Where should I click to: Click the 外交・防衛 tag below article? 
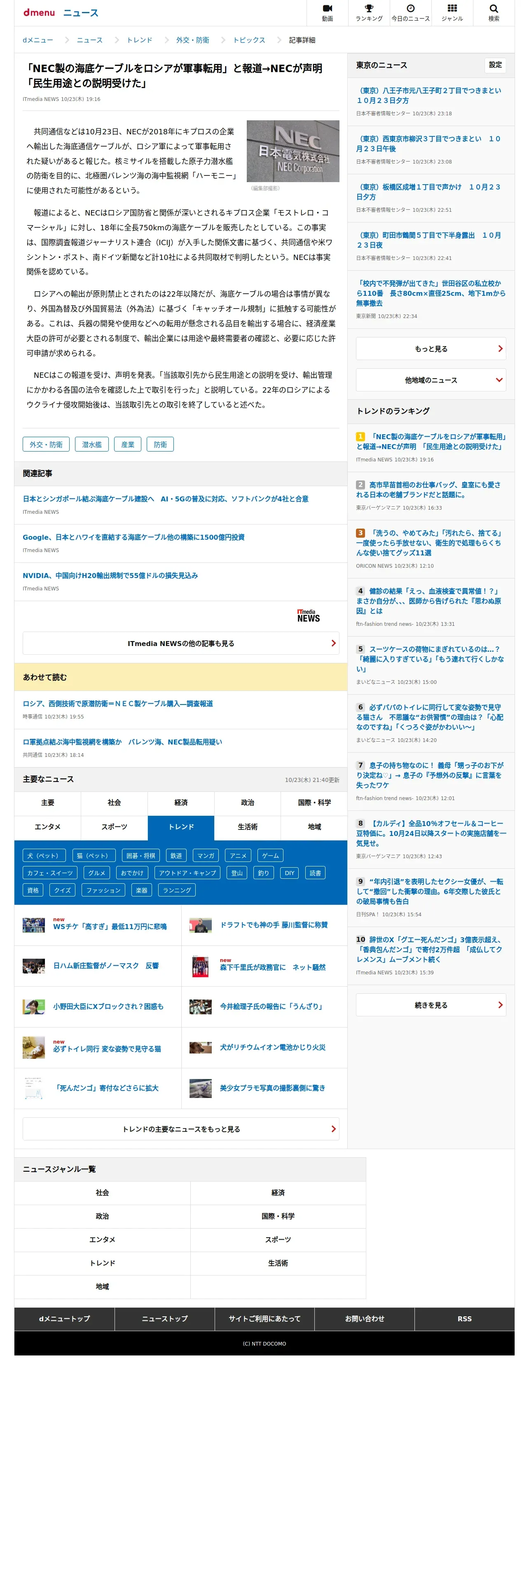pyautogui.click(x=46, y=444)
